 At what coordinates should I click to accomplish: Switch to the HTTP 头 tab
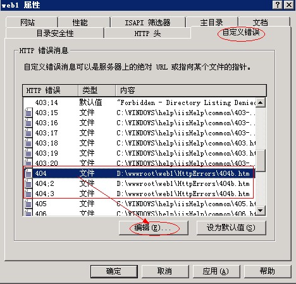pyautogui.click(x=147, y=33)
